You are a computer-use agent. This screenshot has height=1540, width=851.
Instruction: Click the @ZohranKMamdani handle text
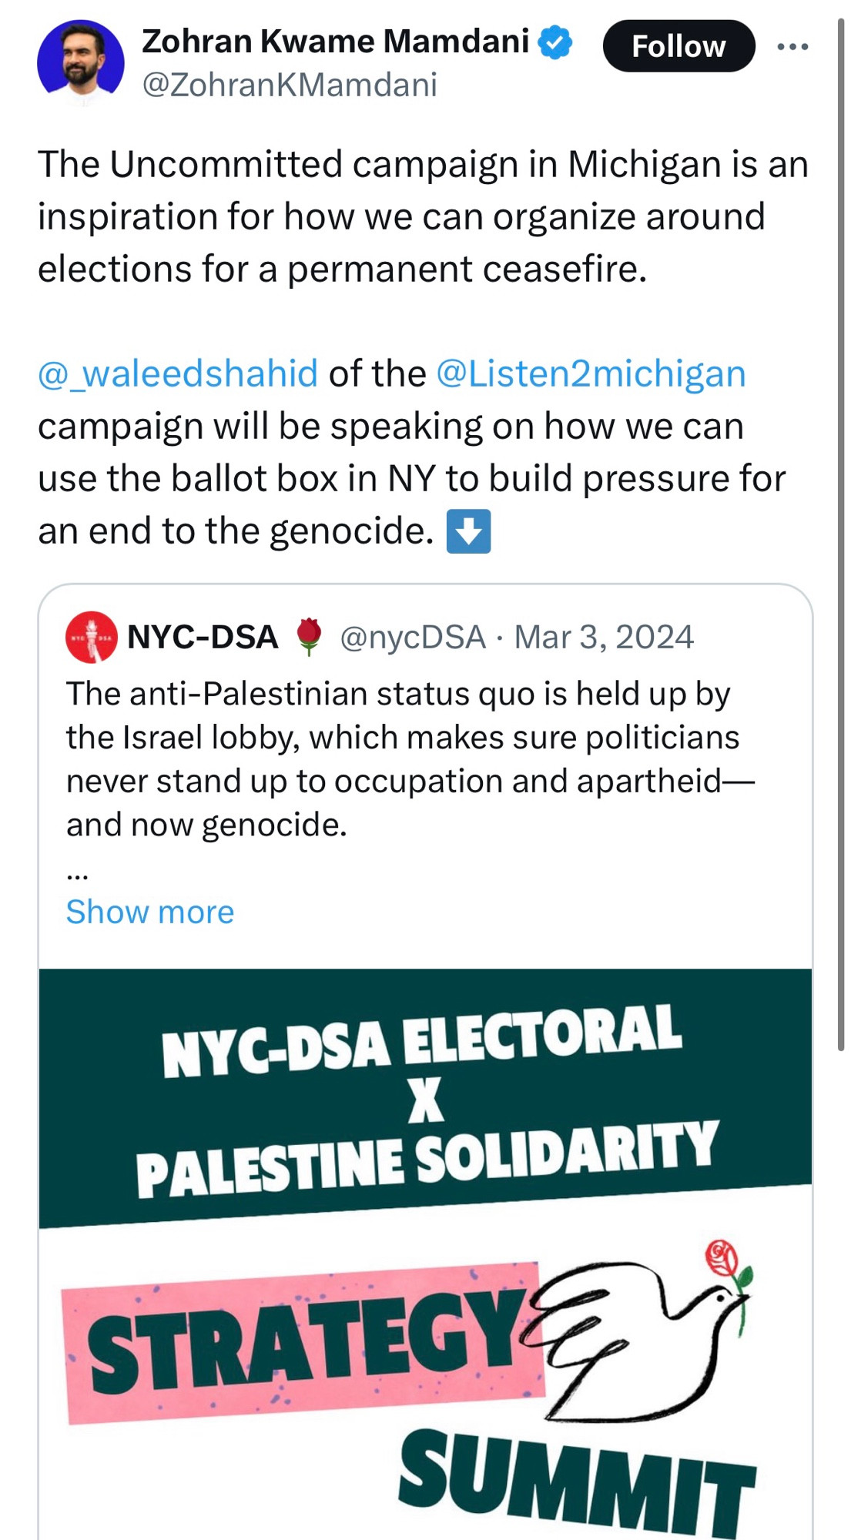pyautogui.click(x=290, y=85)
